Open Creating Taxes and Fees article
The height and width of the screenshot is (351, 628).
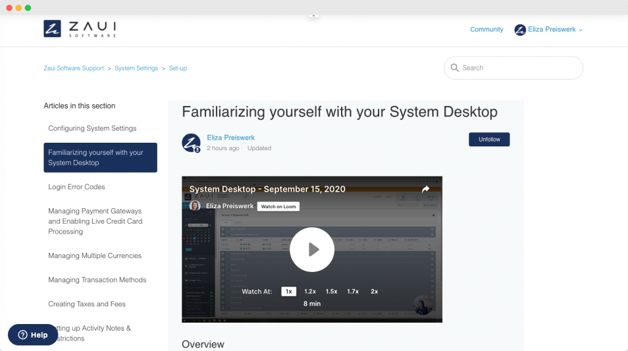coord(87,304)
